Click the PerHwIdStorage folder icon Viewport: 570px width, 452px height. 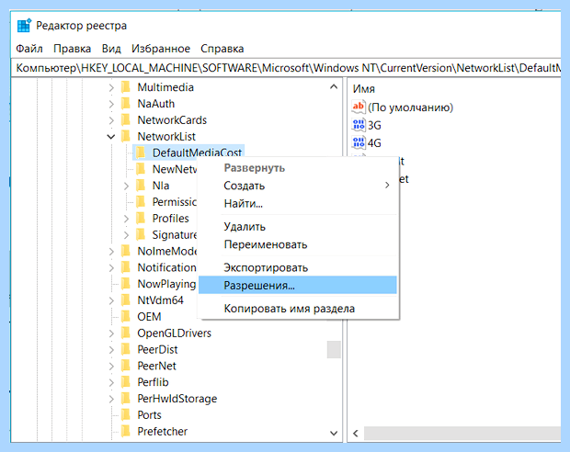(126, 399)
